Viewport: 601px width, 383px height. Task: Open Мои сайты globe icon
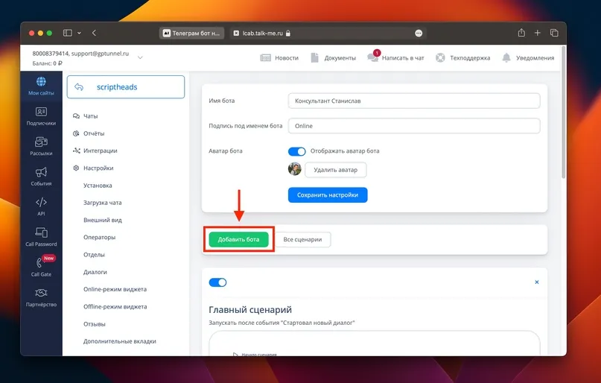coord(41,82)
